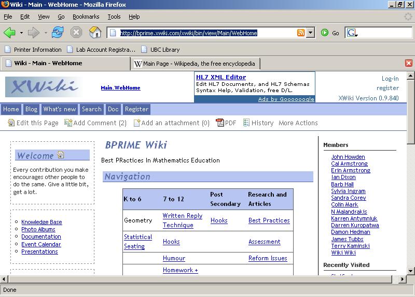Click inside the address URL field
Viewport: 415px width, 297px height.
[206, 33]
